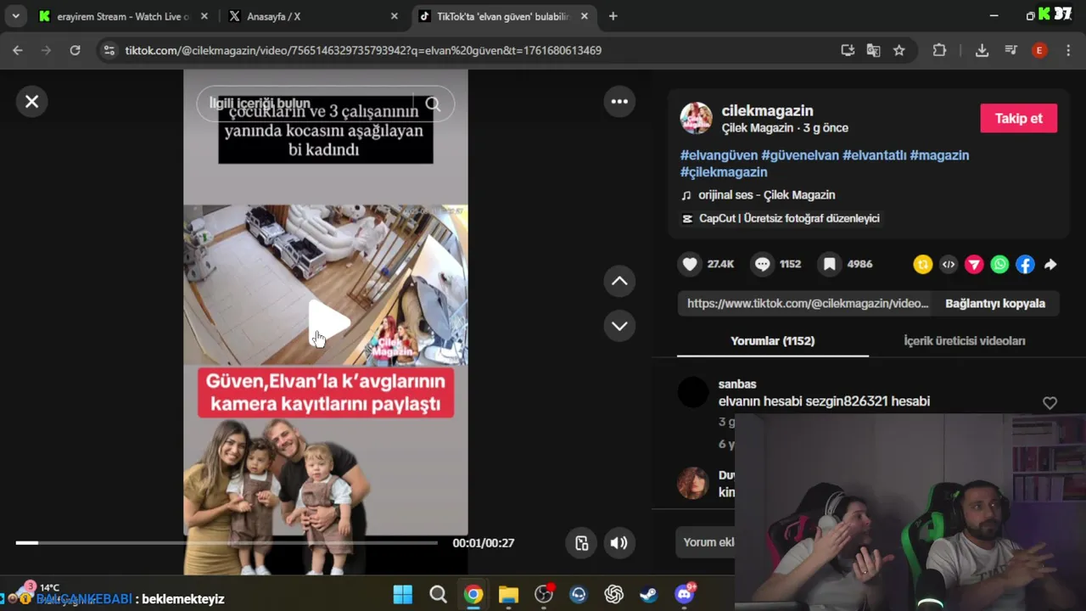The width and height of the screenshot is (1086, 611).
Task: Click the #elvangüven hashtag
Action: click(719, 155)
